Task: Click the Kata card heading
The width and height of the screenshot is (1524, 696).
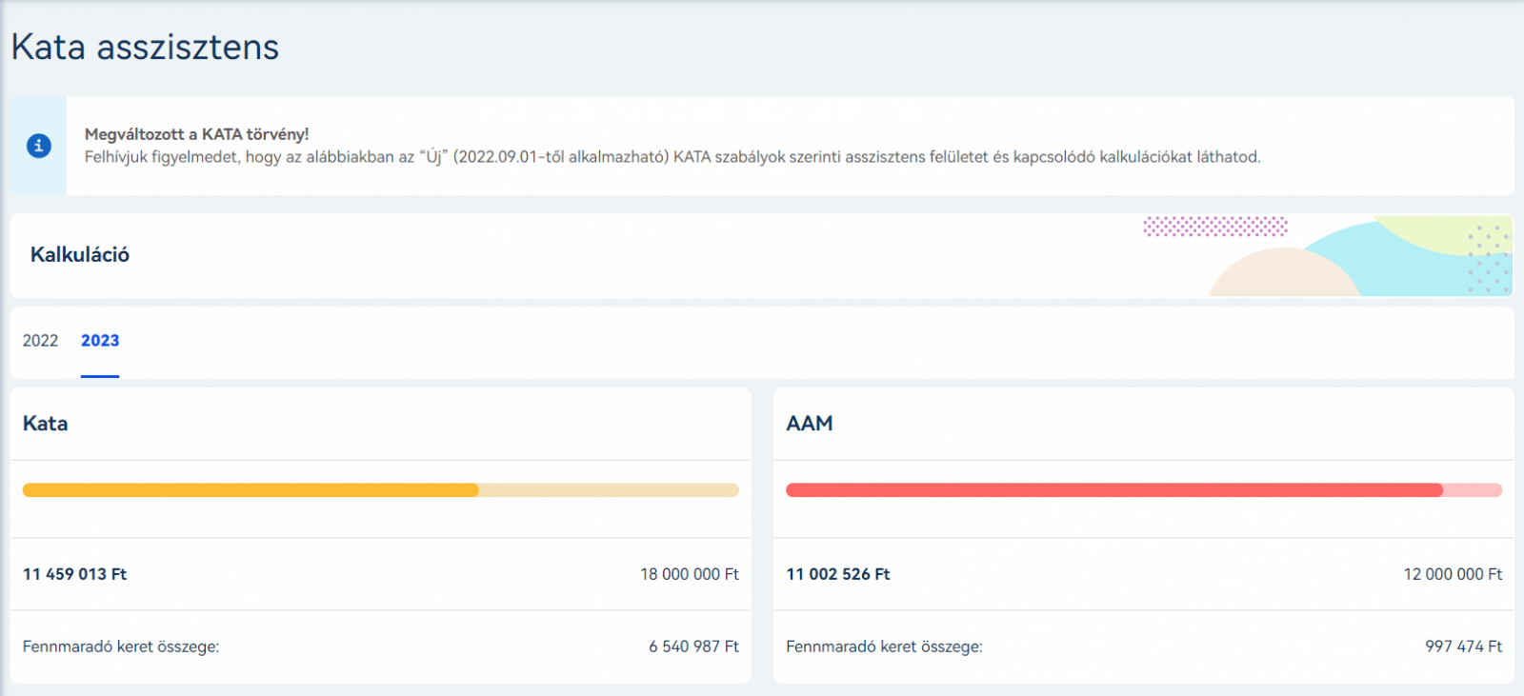Action: click(x=46, y=424)
